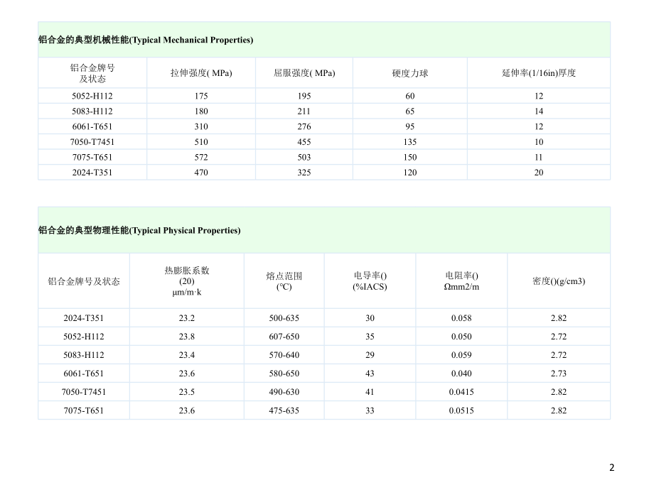Click the yield strength value 211

click(304, 111)
